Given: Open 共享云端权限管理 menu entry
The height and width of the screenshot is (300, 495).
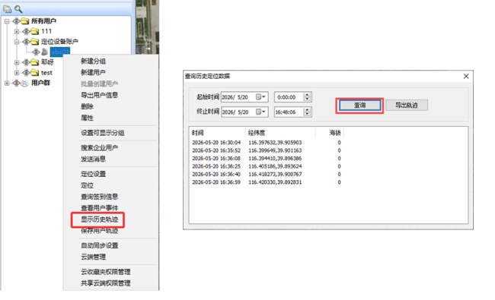Looking at the screenshot, I should (106, 283).
